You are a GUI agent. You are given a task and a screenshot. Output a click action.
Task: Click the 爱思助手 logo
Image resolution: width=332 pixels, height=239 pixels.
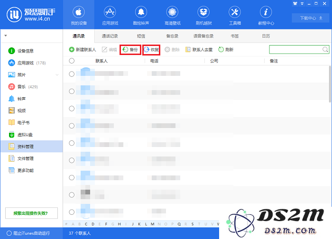click(x=31, y=15)
